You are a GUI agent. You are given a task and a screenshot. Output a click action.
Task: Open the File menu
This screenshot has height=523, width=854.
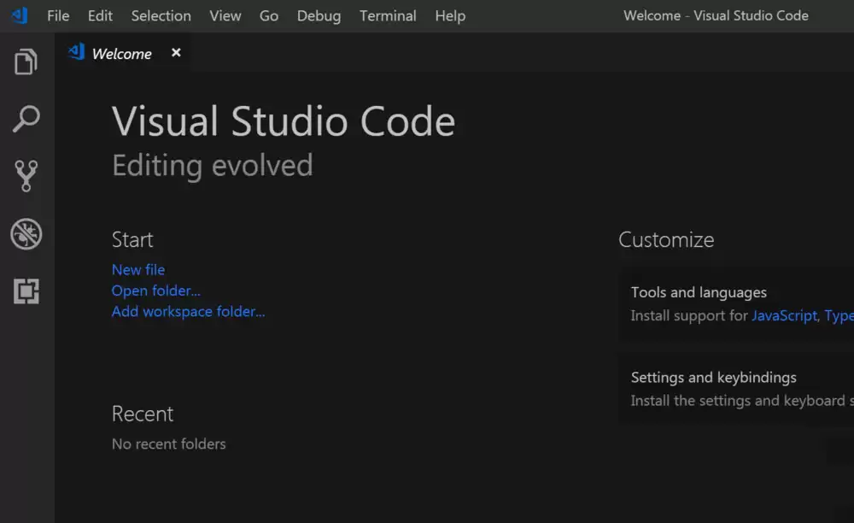tap(57, 15)
